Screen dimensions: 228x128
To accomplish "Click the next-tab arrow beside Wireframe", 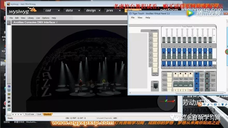I will click(18, 115).
